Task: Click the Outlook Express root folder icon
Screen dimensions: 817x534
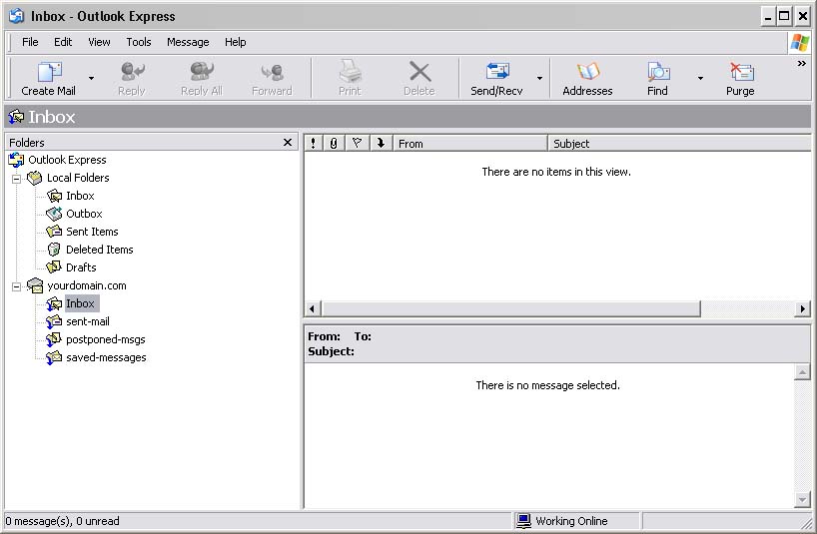Action: [16, 160]
